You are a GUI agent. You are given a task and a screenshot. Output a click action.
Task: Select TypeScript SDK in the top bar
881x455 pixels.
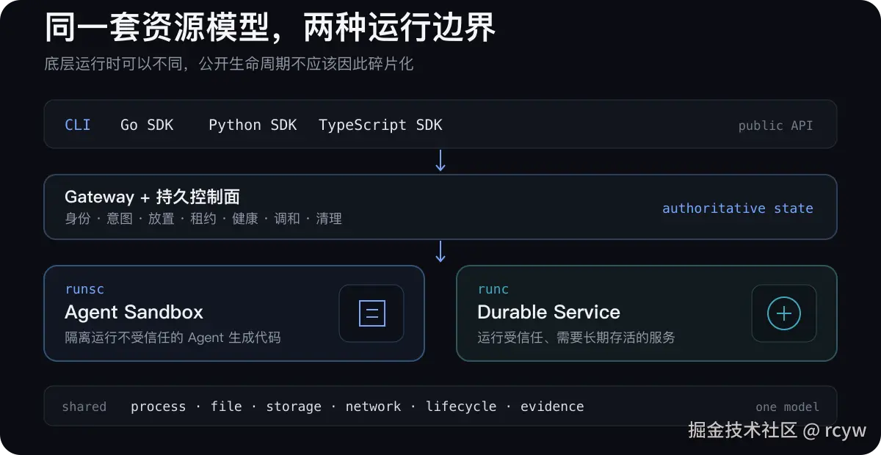[380, 125]
